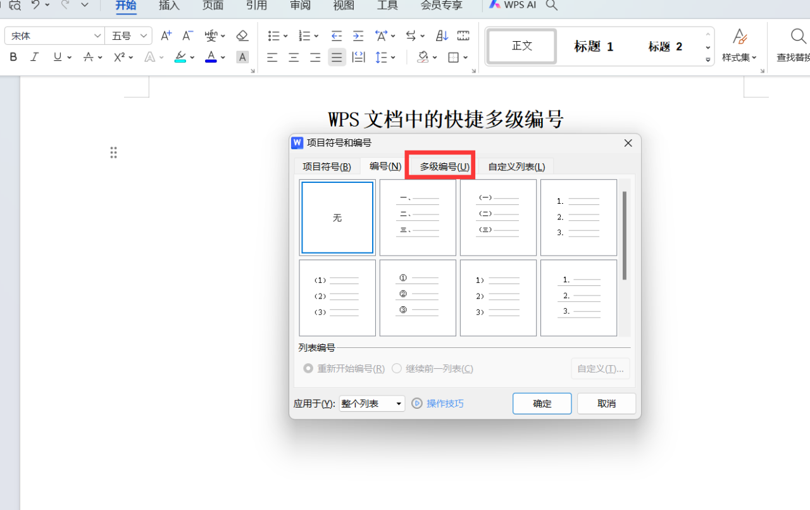Apply superscript X² formatting
This screenshot has width=810, height=510.
pyautogui.click(x=119, y=57)
